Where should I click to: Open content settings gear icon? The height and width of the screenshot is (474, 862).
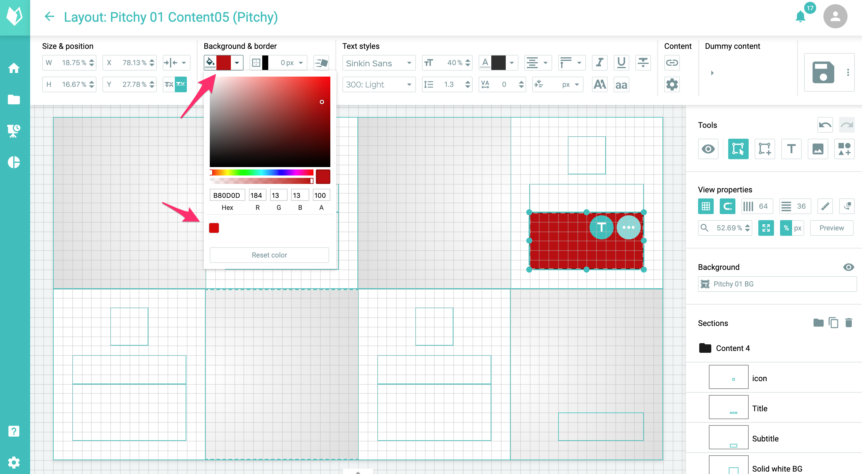point(672,84)
